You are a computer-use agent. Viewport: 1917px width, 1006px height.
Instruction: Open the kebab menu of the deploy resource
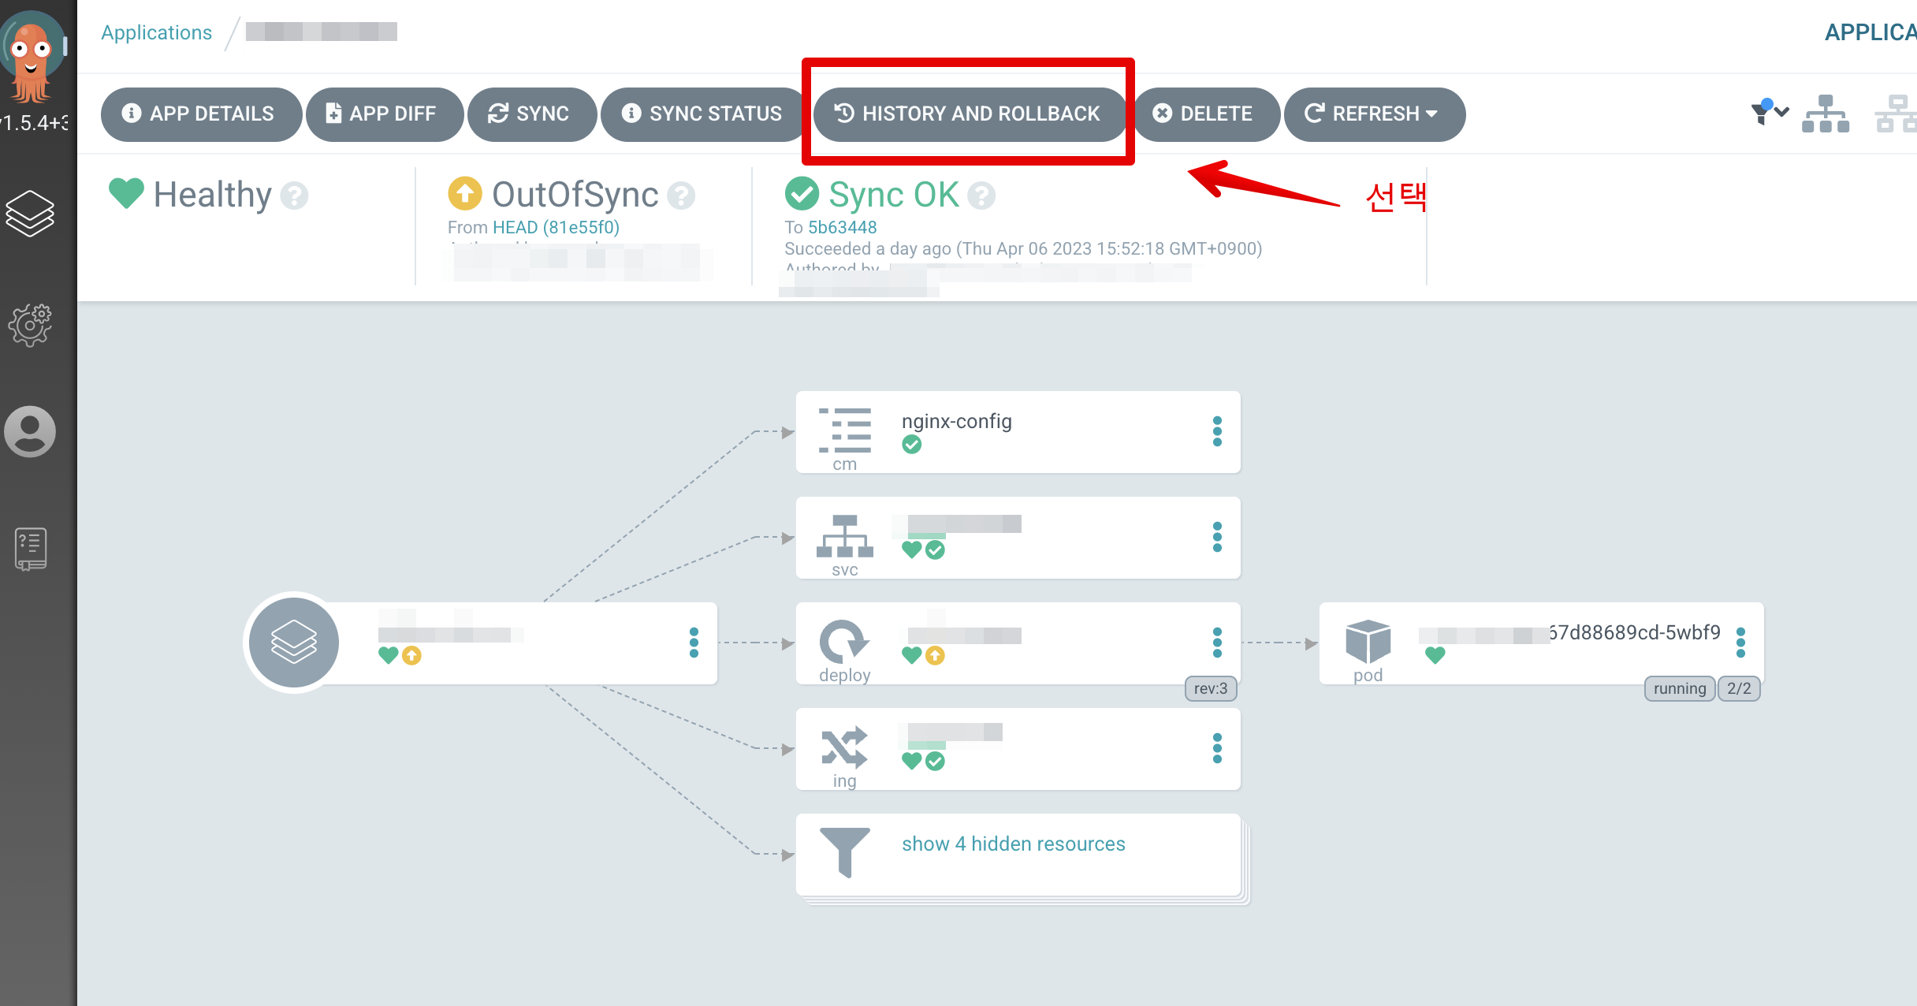click(1217, 643)
